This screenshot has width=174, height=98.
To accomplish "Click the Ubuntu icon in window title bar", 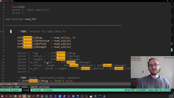I will coord(1,1).
